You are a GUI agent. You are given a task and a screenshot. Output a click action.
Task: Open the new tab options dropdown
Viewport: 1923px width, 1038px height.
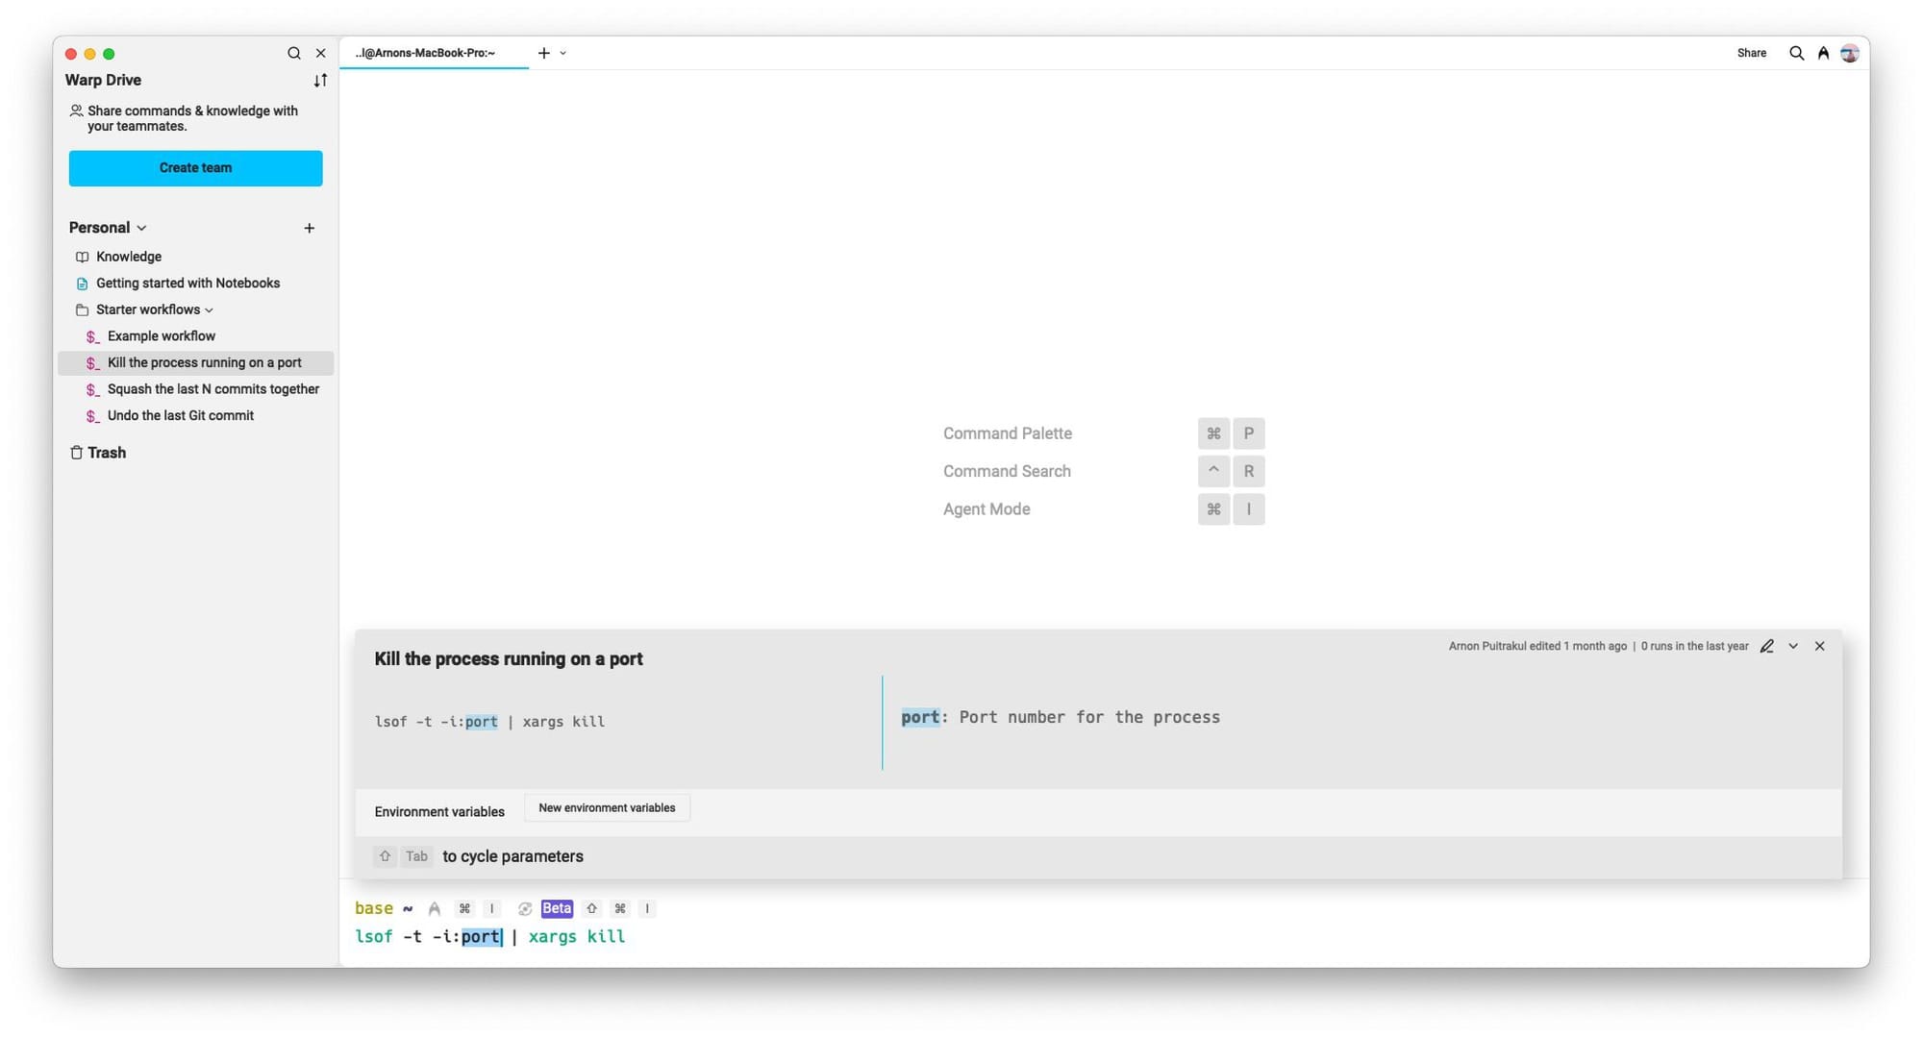[x=562, y=54]
